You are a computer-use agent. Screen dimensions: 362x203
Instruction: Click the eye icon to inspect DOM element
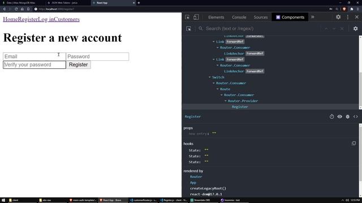(339, 117)
